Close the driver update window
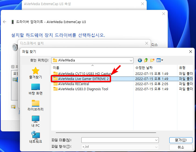Image resolution: width=196 pixels, height=152 pixels. [x=163, y=14]
